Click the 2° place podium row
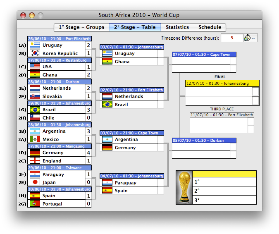Viewport: 279px width, 234px height. [224, 191]
